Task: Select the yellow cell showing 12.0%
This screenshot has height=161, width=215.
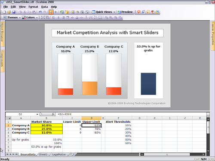Action: tap(46, 133)
